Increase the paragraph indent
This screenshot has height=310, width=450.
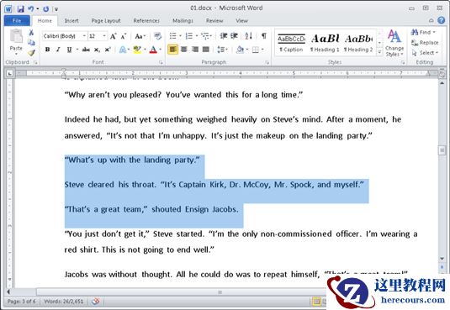234,36
